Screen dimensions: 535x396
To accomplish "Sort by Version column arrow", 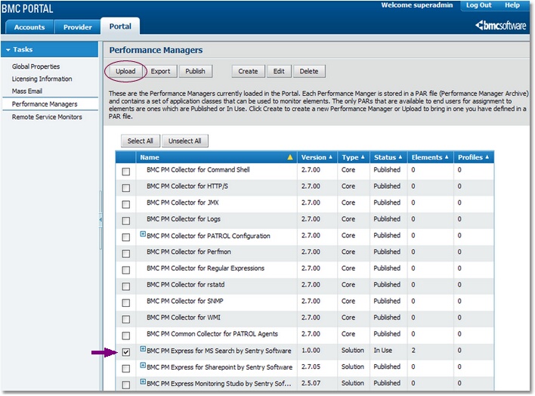I will pyautogui.click(x=330, y=157).
